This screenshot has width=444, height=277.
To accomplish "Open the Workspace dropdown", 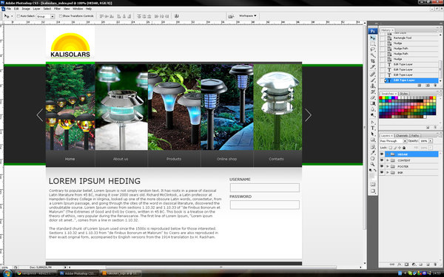I will (x=247, y=16).
